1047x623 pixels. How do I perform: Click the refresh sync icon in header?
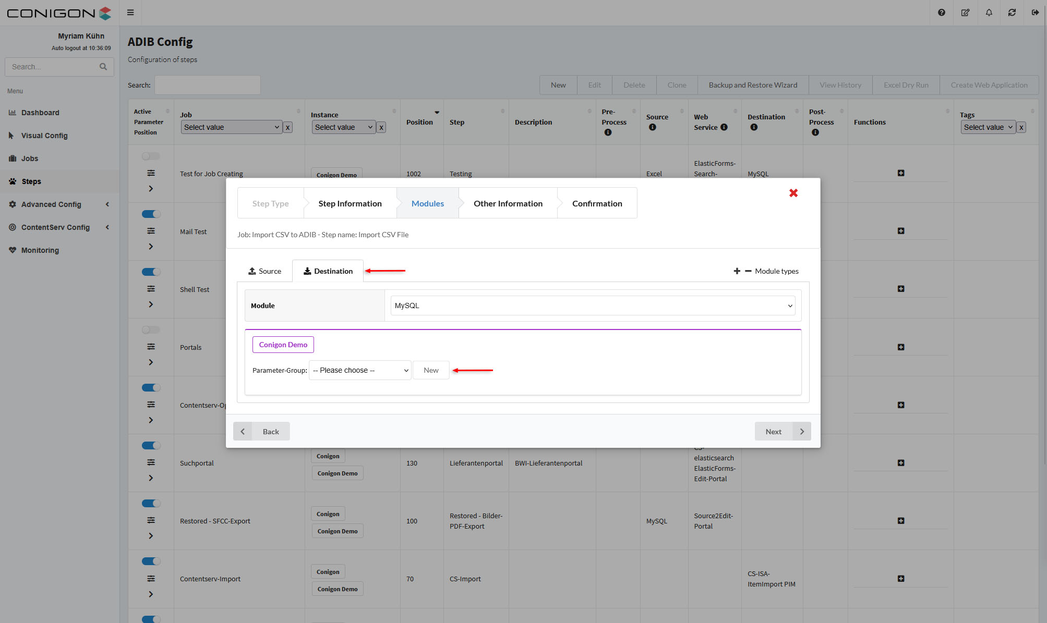pos(1012,13)
